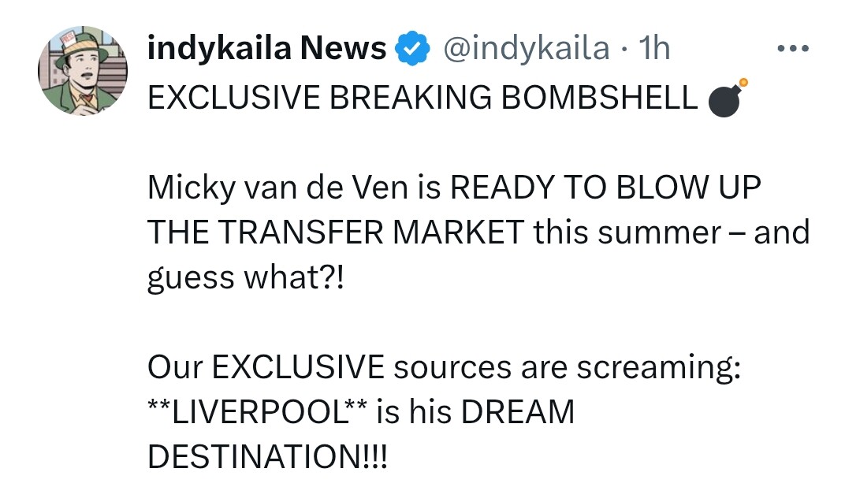Open the @indykaila handle link

527,49
